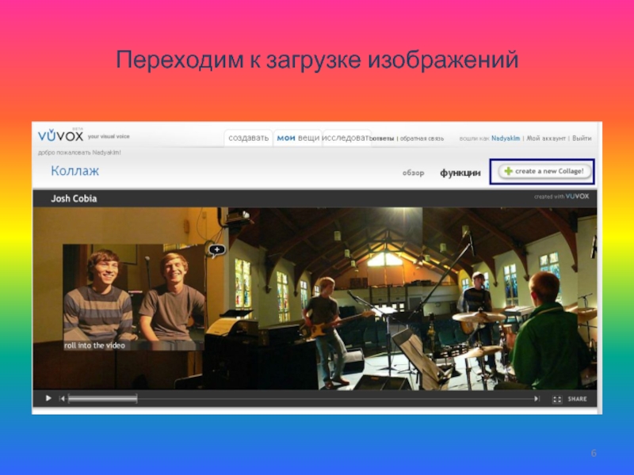
Task: Click SHARE on the player
Action: [577, 399]
